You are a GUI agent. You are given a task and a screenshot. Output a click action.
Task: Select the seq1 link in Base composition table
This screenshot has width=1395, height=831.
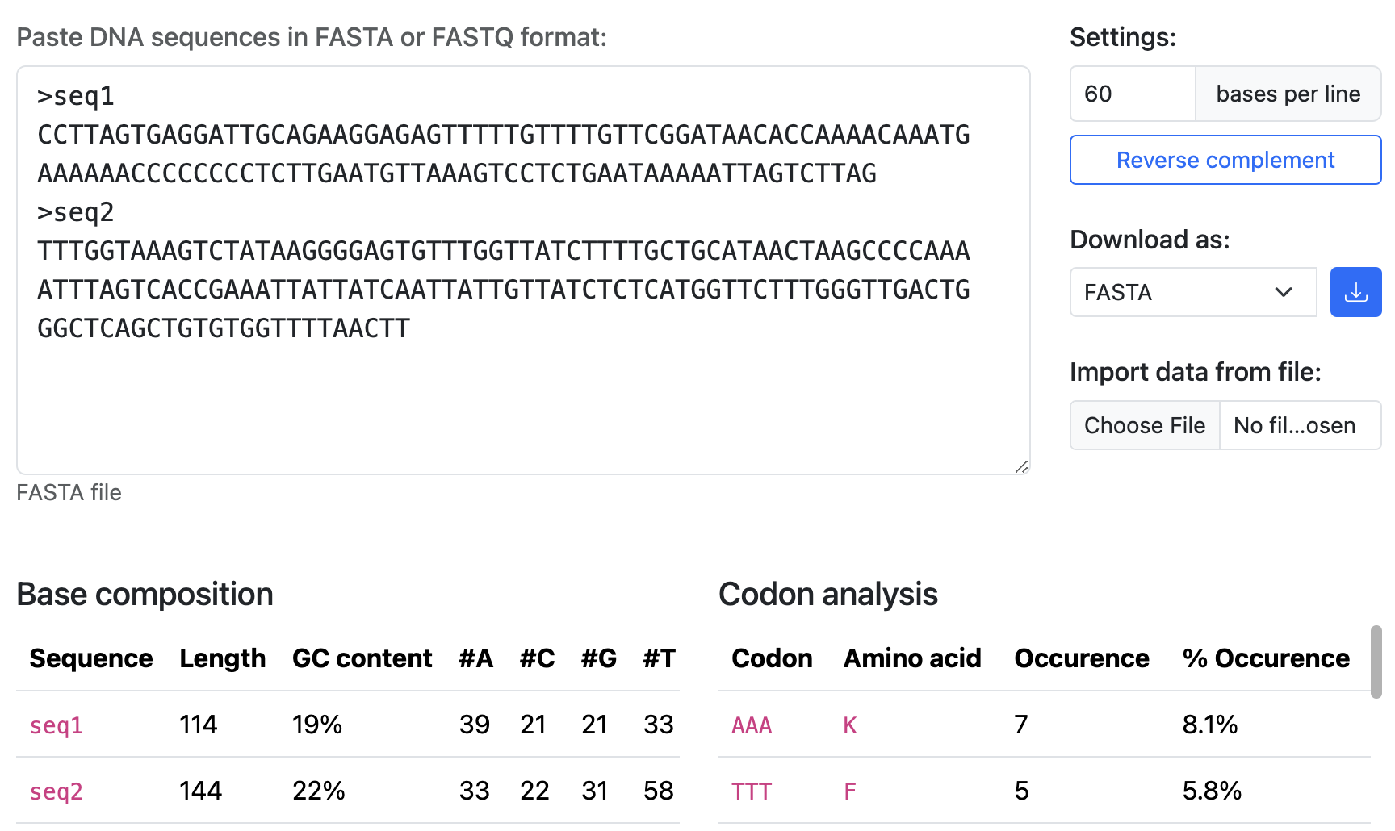pos(55,725)
